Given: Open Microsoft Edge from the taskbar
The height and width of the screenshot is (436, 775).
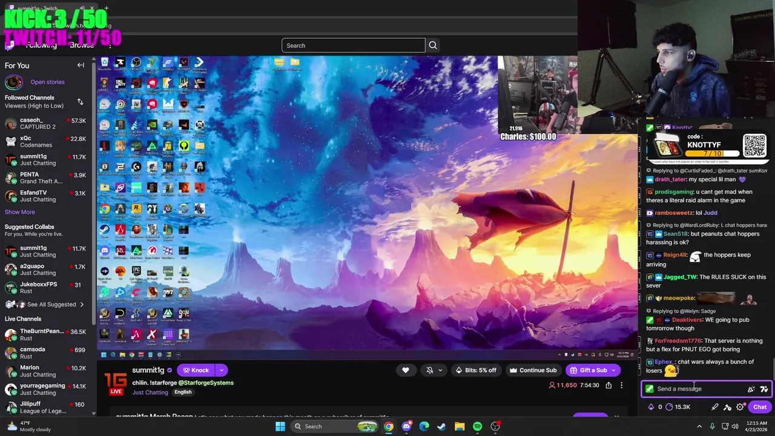Looking at the screenshot, I should click(x=424, y=426).
